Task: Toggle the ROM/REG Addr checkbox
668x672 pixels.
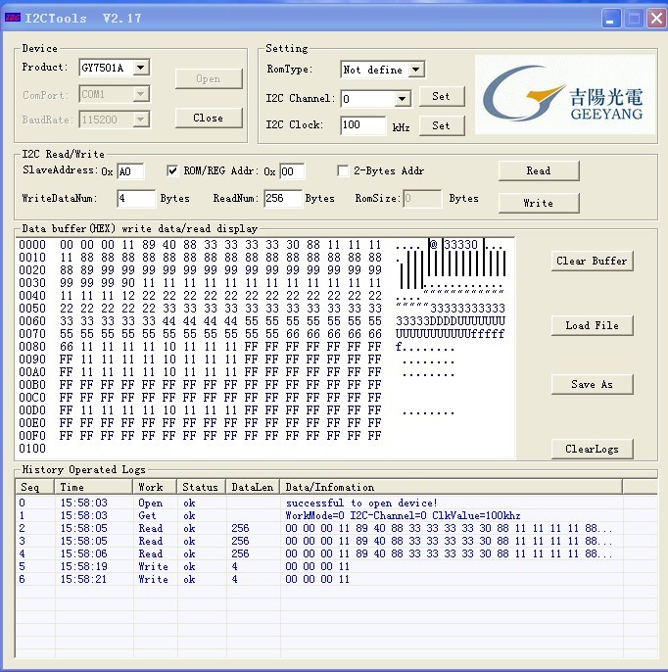Action: 172,171
